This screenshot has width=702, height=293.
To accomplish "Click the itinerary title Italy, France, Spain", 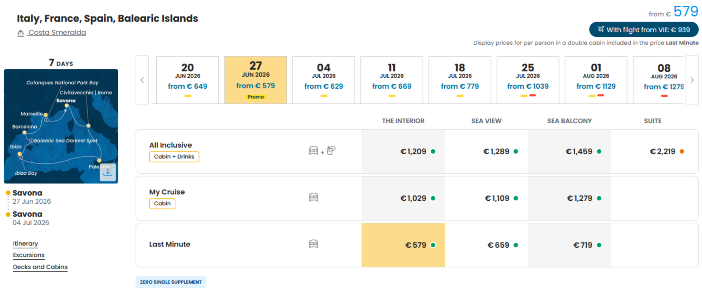I will click(107, 18).
